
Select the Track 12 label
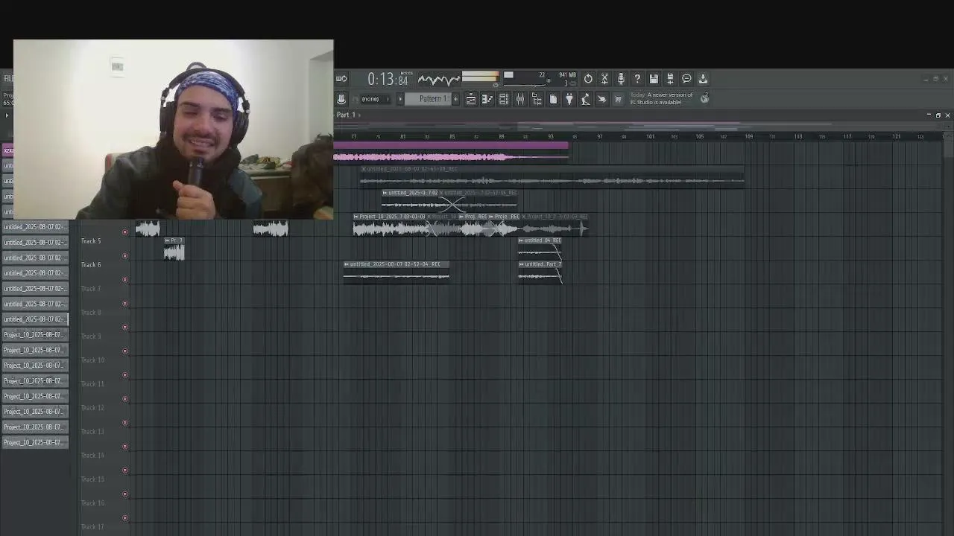pyautogui.click(x=92, y=408)
